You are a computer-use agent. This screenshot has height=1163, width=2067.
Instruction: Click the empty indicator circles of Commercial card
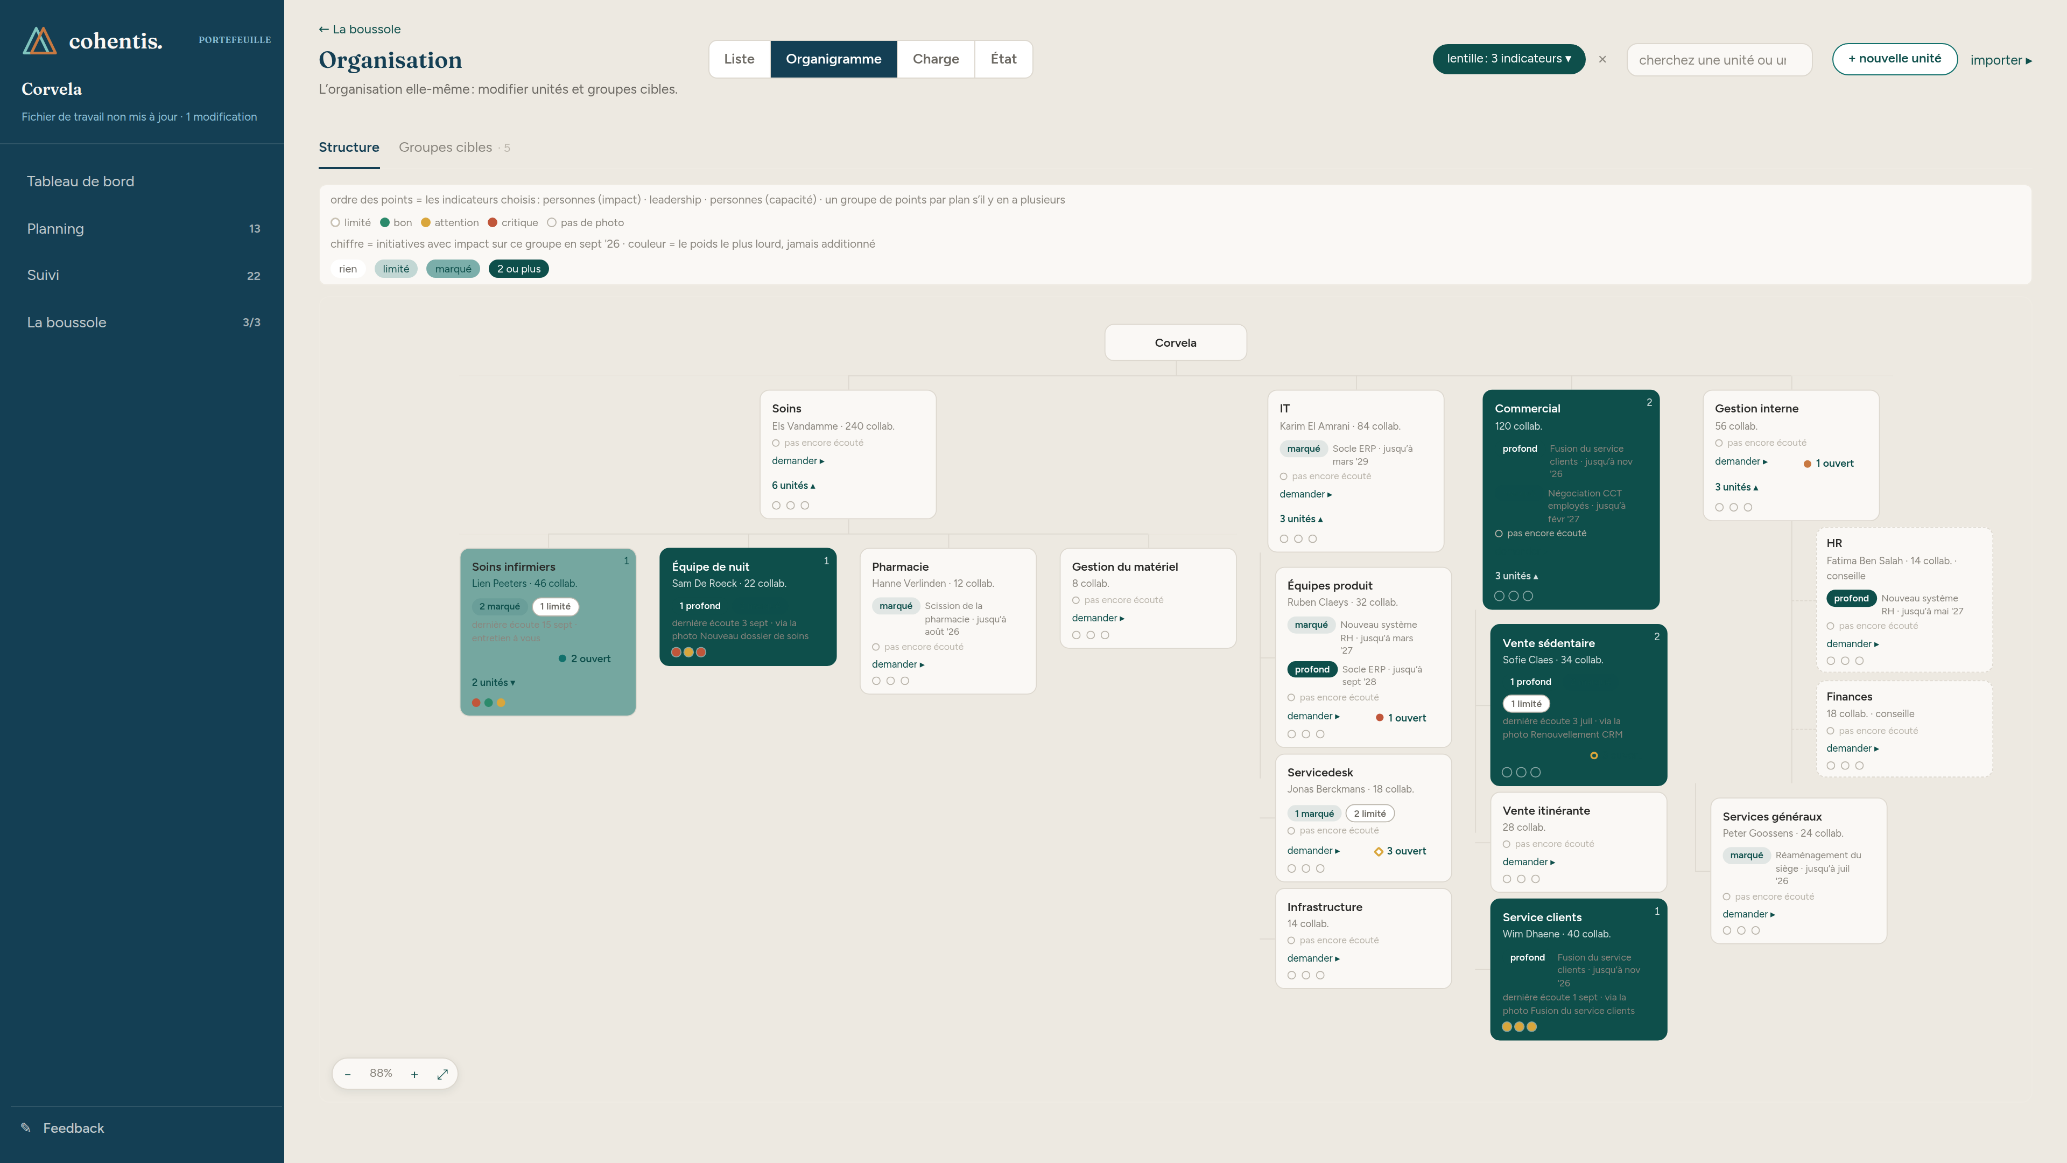click(x=1513, y=597)
